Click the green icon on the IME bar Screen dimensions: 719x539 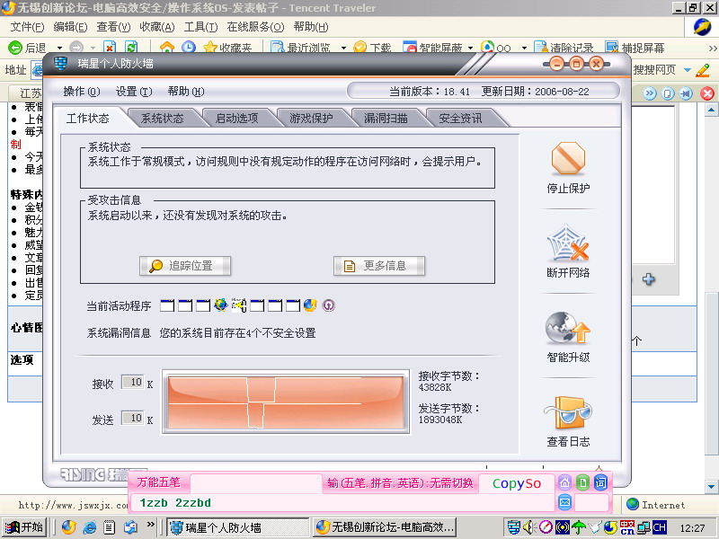pos(582,482)
